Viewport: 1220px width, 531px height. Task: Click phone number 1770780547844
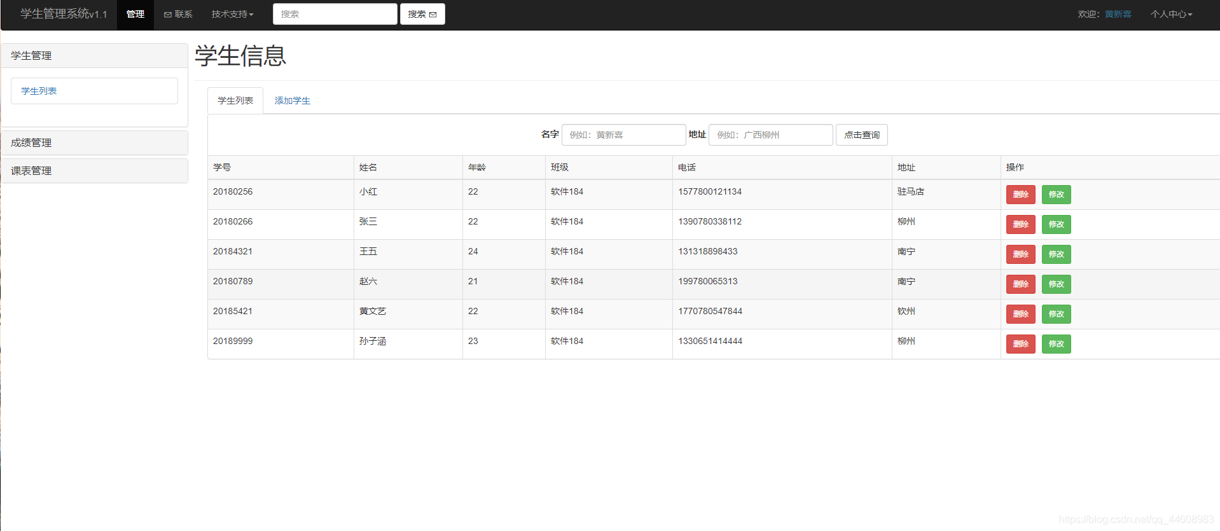(711, 311)
